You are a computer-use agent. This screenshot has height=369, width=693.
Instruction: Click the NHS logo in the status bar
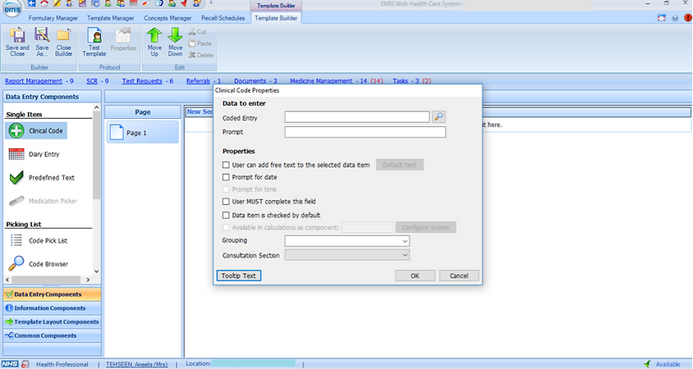coord(10,364)
